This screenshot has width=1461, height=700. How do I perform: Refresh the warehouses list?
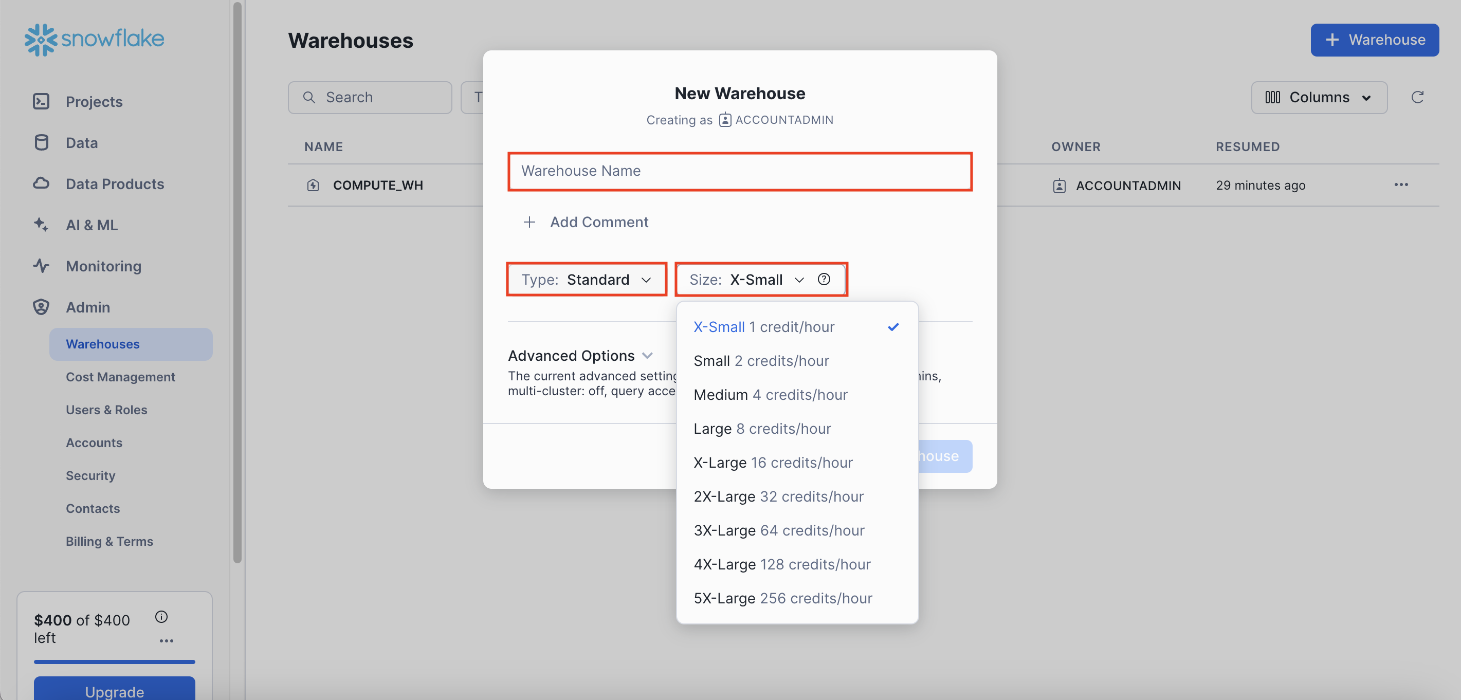click(1417, 97)
